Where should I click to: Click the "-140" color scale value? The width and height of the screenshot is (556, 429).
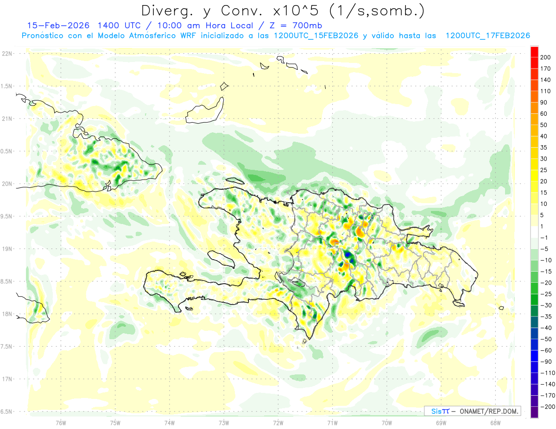point(548,385)
